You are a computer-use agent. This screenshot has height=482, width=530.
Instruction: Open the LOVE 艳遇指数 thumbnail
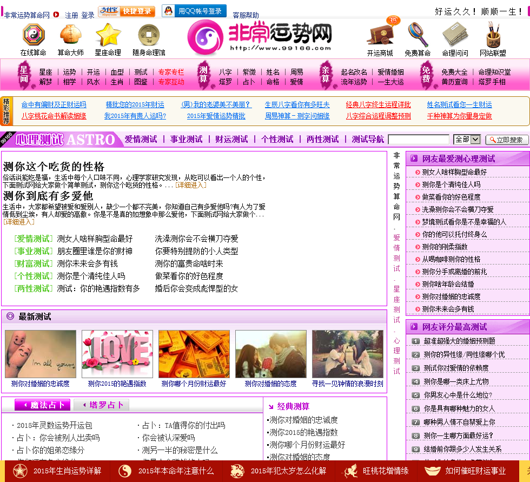click(117, 354)
